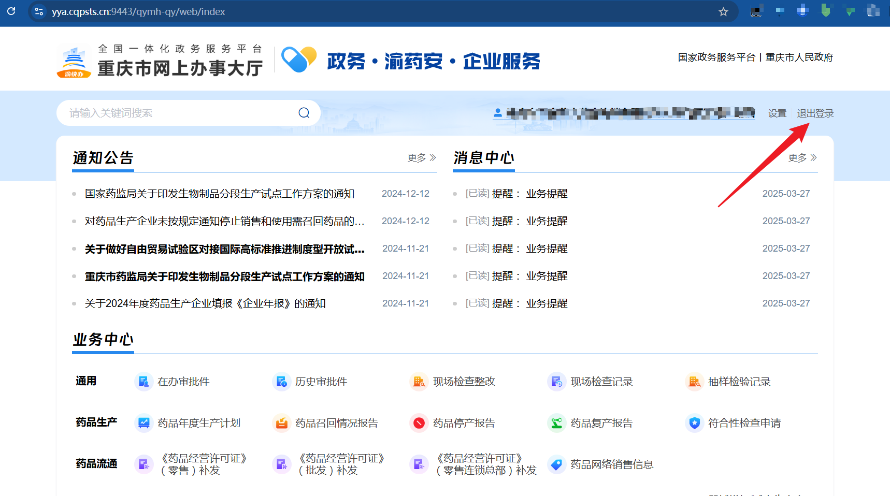Screen dimensions: 890x496
Task: Expand 更多 in 通知公告 section
Action: click(422, 157)
